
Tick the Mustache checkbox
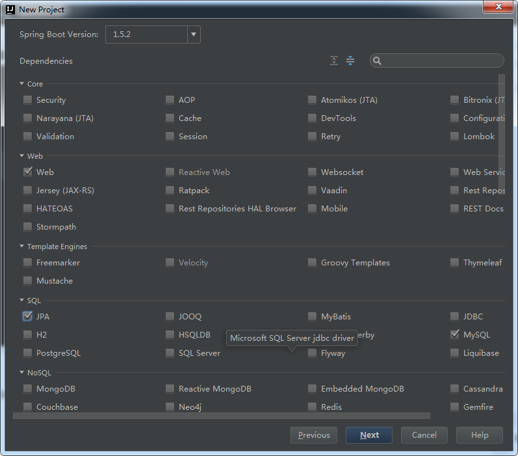pyautogui.click(x=27, y=281)
